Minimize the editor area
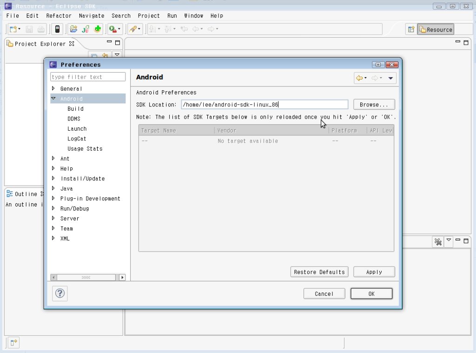 coord(458,41)
